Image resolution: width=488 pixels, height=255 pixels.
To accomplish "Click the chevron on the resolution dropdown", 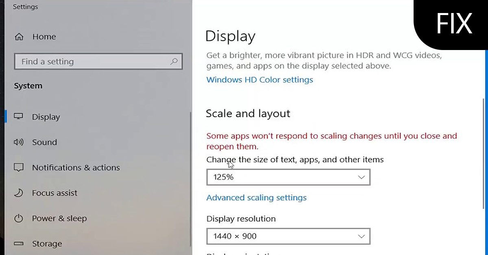I will tap(361, 236).
